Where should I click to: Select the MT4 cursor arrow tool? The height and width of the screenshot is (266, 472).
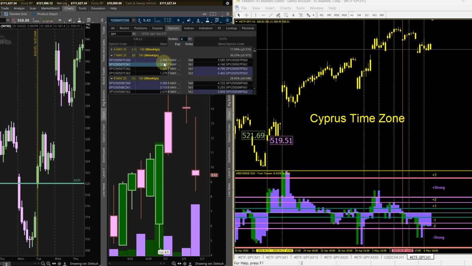239,15
